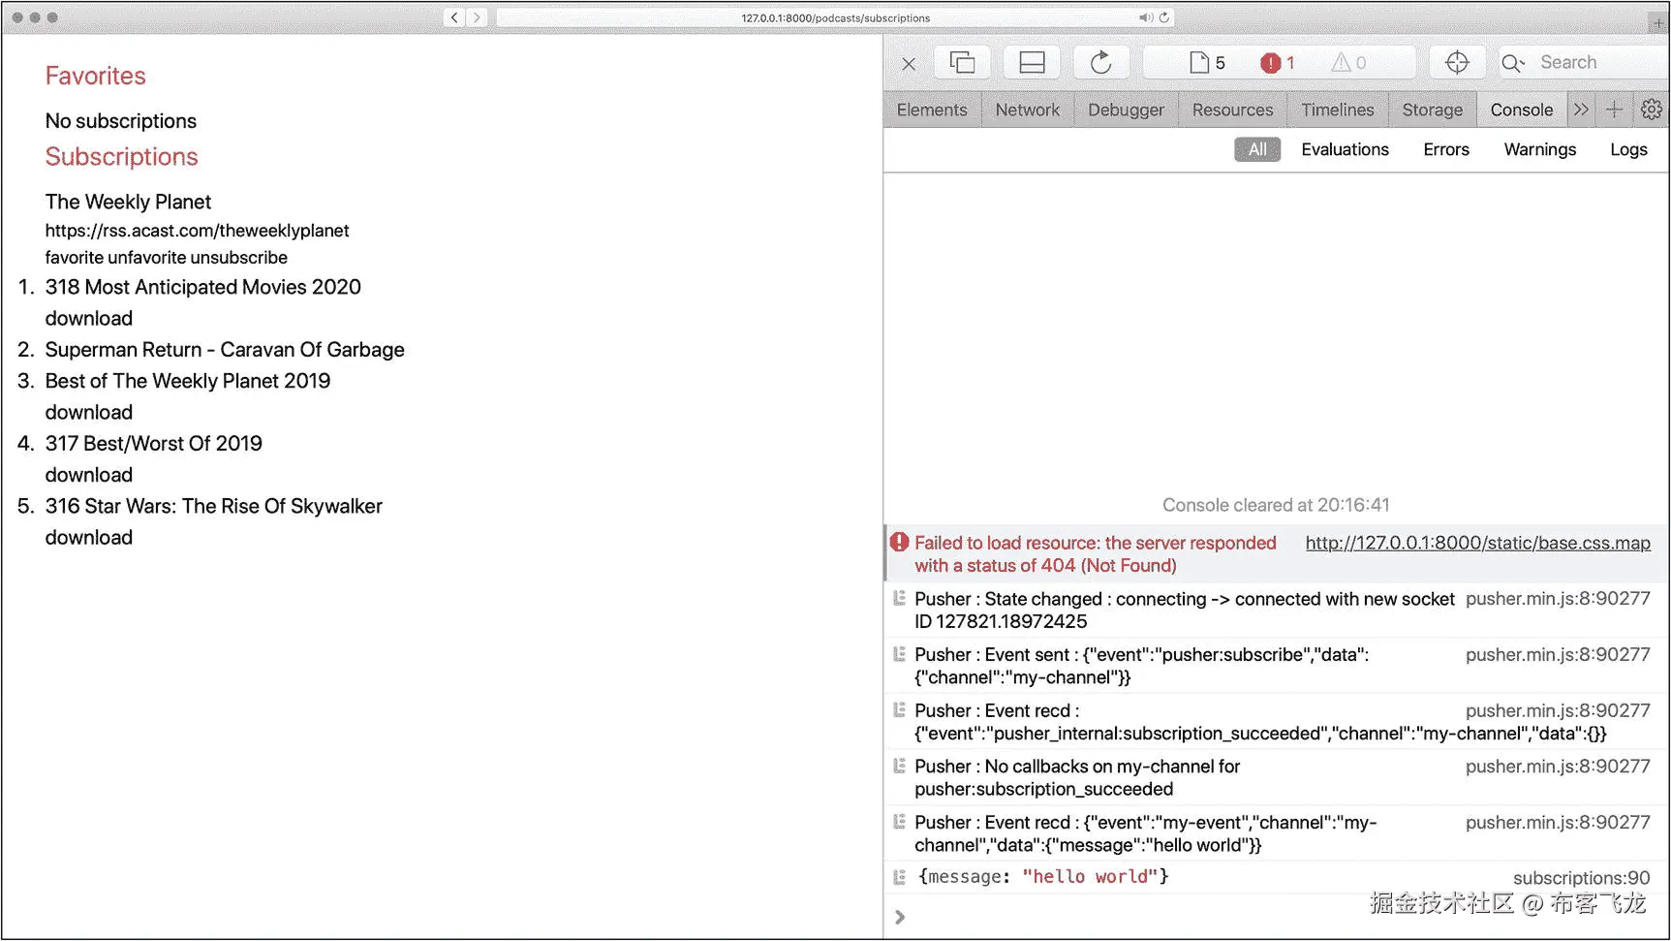The width and height of the screenshot is (1671, 941).
Task: Open pusher.min.js link beside subscription_succeeded event
Action: pyautogui.click(x=1558, y=710)
